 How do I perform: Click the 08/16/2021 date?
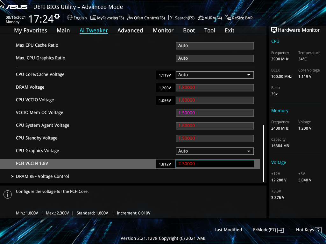tap(16, 17)
